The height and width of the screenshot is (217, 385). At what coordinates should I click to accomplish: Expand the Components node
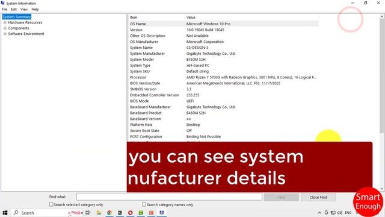[5, 28]
